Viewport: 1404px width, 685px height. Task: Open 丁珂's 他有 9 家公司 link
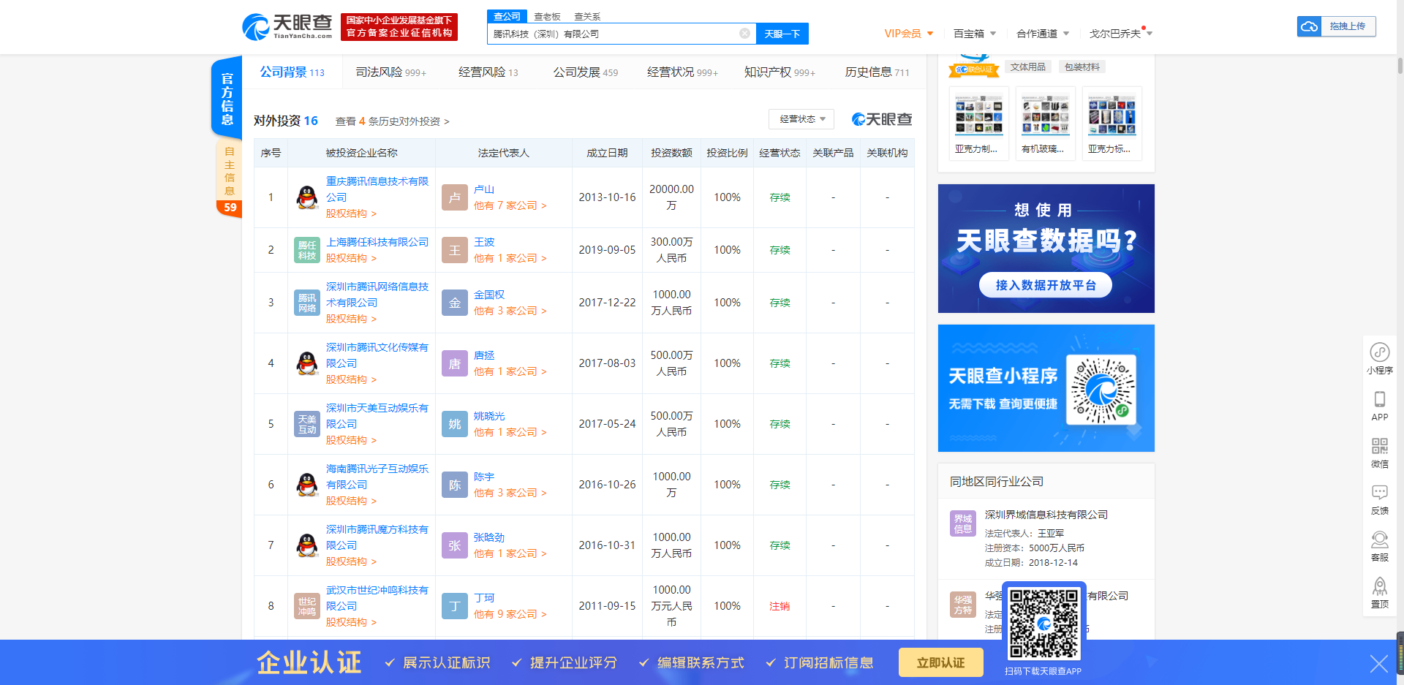coord(510,614)
